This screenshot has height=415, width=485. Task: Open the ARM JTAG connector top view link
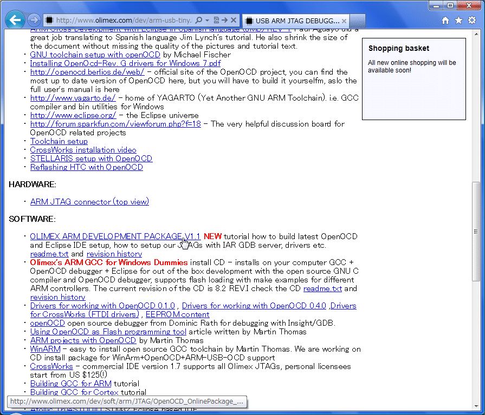[x=89, y=201]
